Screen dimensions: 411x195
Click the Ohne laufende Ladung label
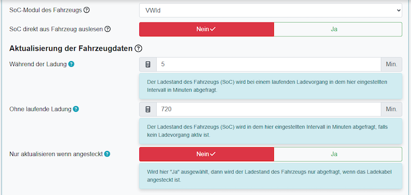pos(41,109)
